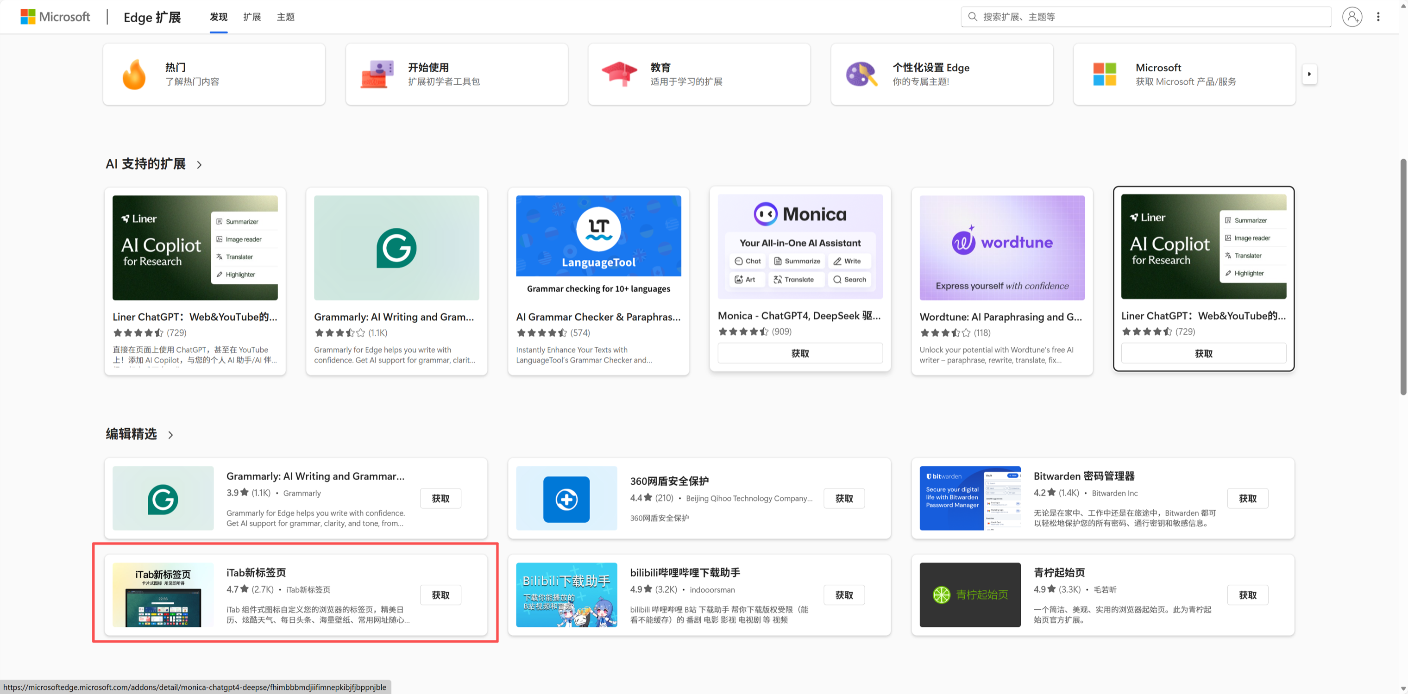Open the 教育 graduation cap category
Screen dimensions: 1408x694
coord(698,75)
